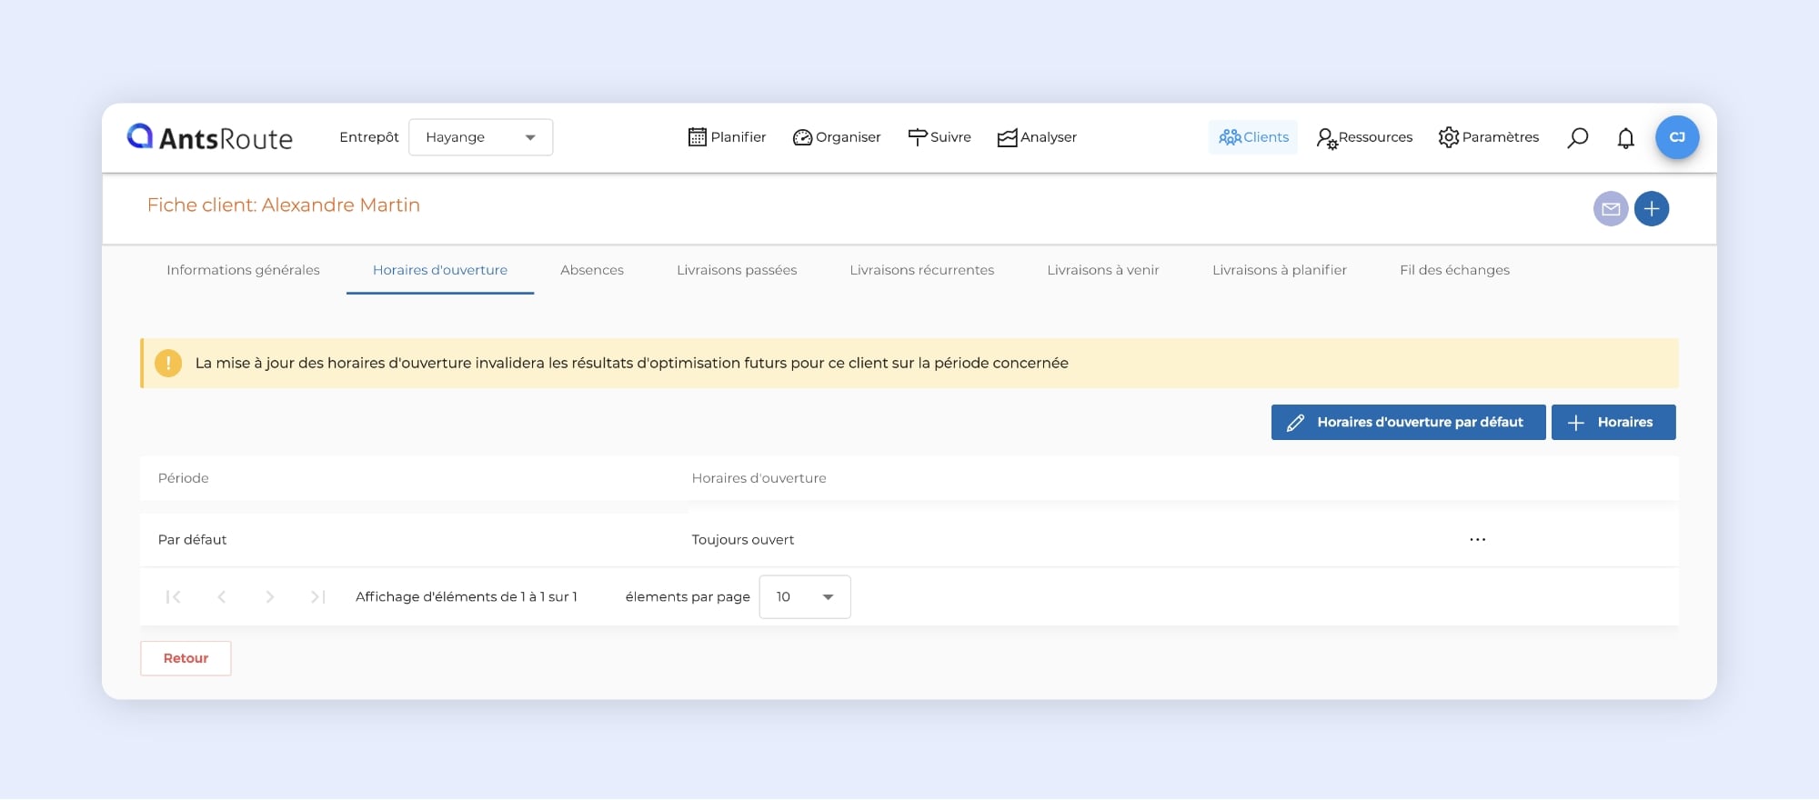
Task: Click the yellow warning exclamation icon
Action: (x=168, y=364)
